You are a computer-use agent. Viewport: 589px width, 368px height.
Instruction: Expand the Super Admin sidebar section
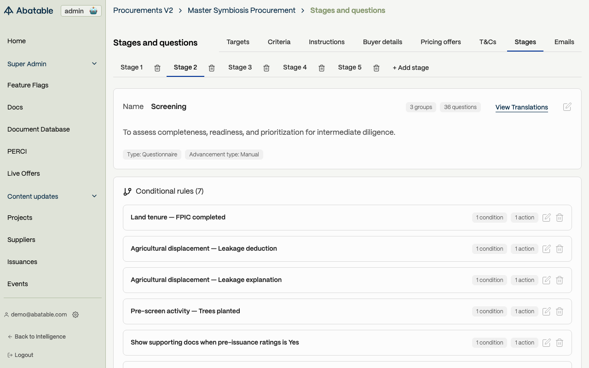[94, 64]
